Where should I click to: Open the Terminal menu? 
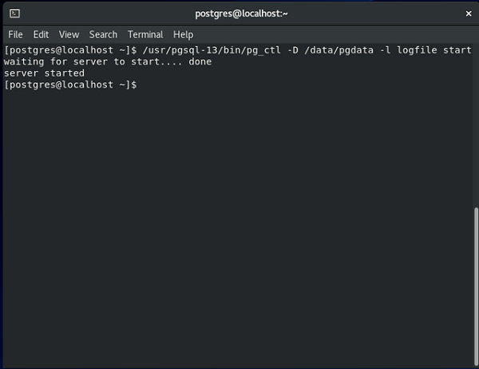145,34
